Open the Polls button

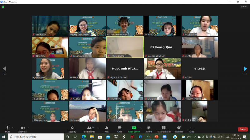107,129
